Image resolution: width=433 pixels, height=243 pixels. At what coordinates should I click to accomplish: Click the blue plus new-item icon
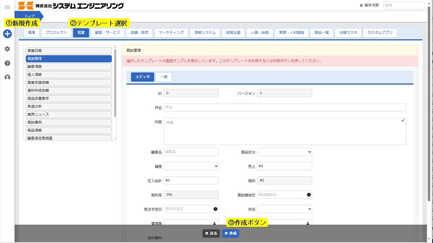pyautogui.click(x=7, y=34)
